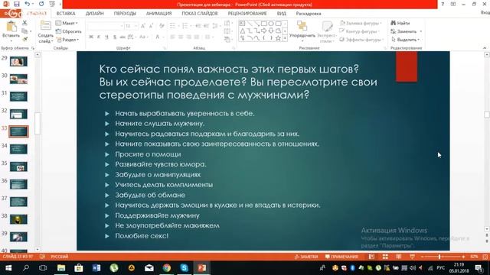This screenshot has height=275, width=490.
Task: Open the ВСТАВКА ribbon tab
Action: (x=66, y=14)
